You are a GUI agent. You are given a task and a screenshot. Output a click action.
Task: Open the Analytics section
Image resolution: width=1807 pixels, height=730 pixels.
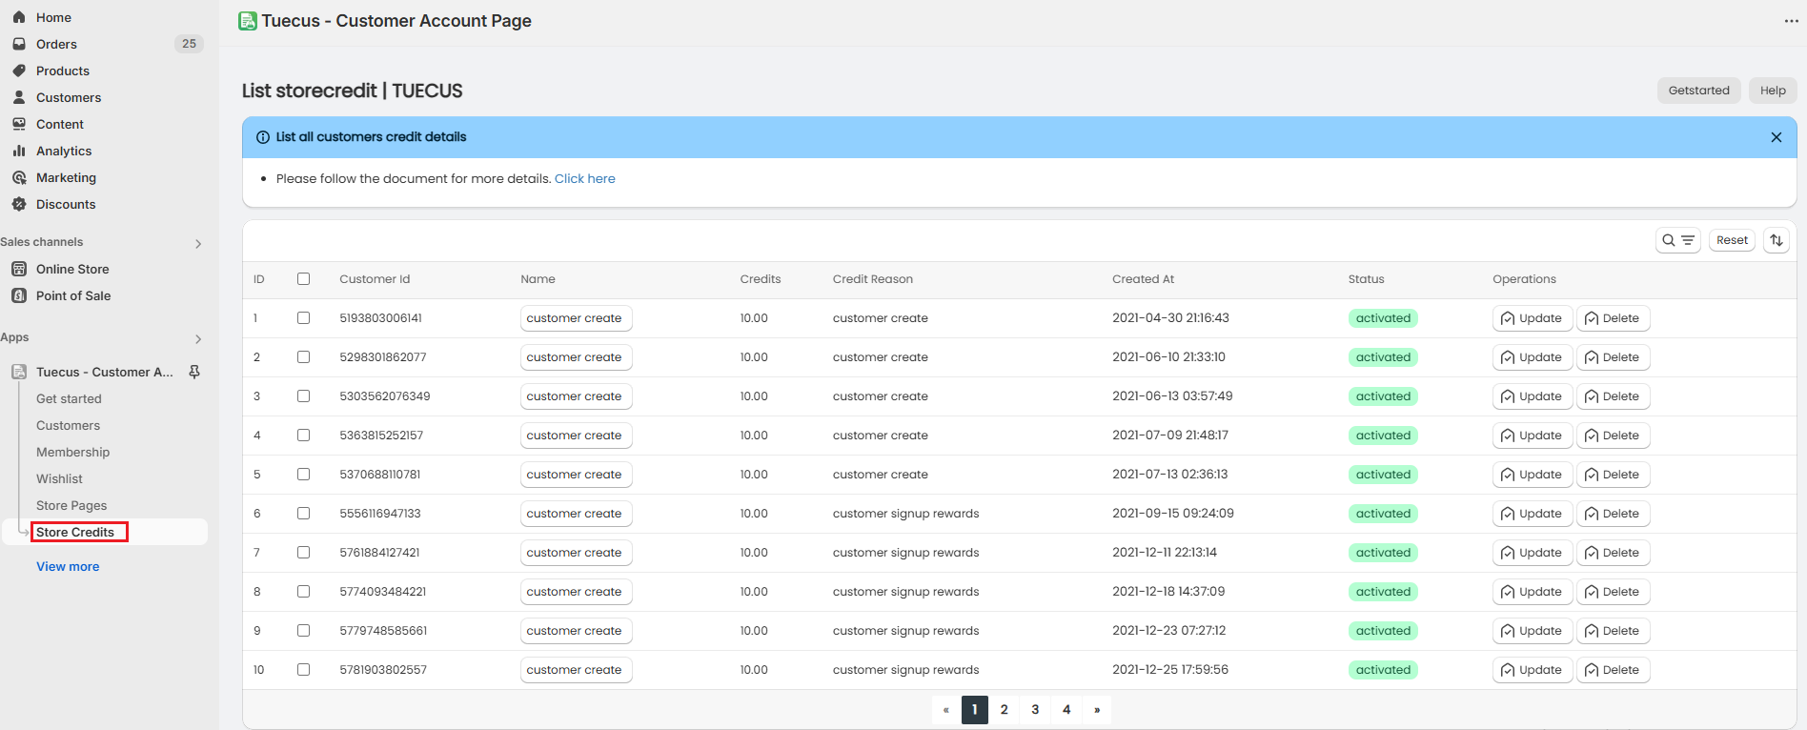click(x=64, y=151)
